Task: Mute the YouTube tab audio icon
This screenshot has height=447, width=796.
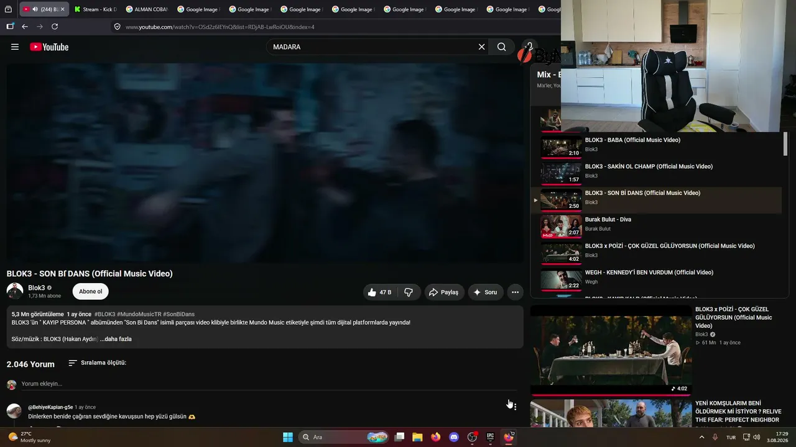Action: (x=35, y=9)
